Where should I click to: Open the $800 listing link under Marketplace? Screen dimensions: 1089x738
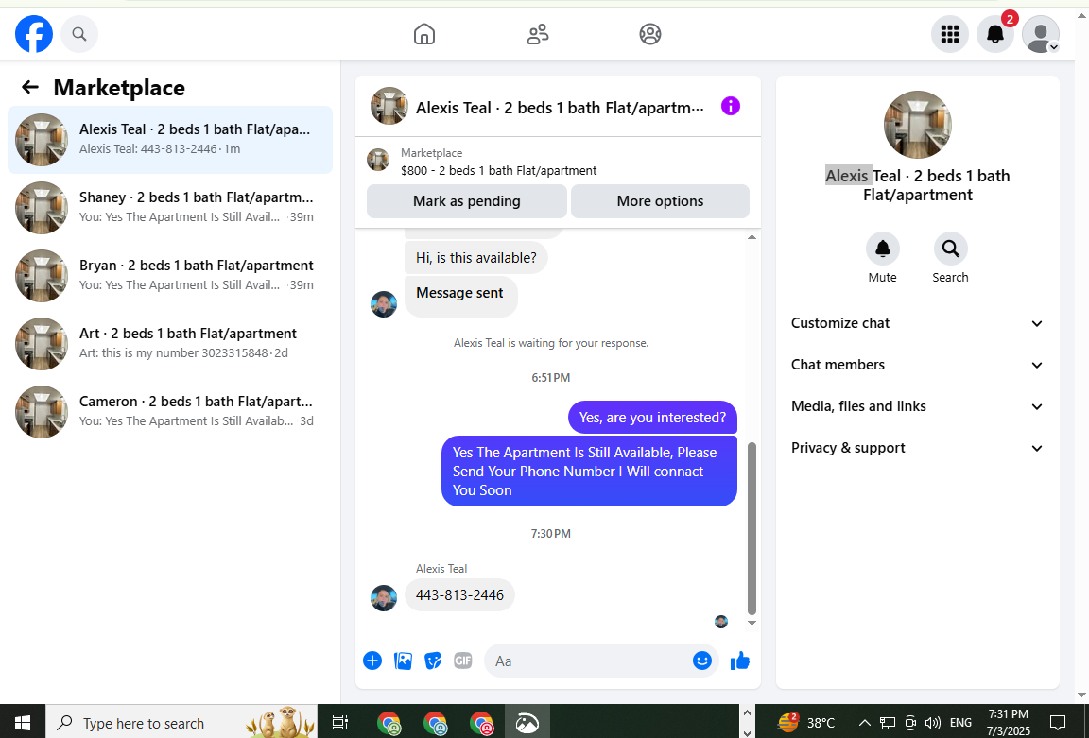[498, 171]
